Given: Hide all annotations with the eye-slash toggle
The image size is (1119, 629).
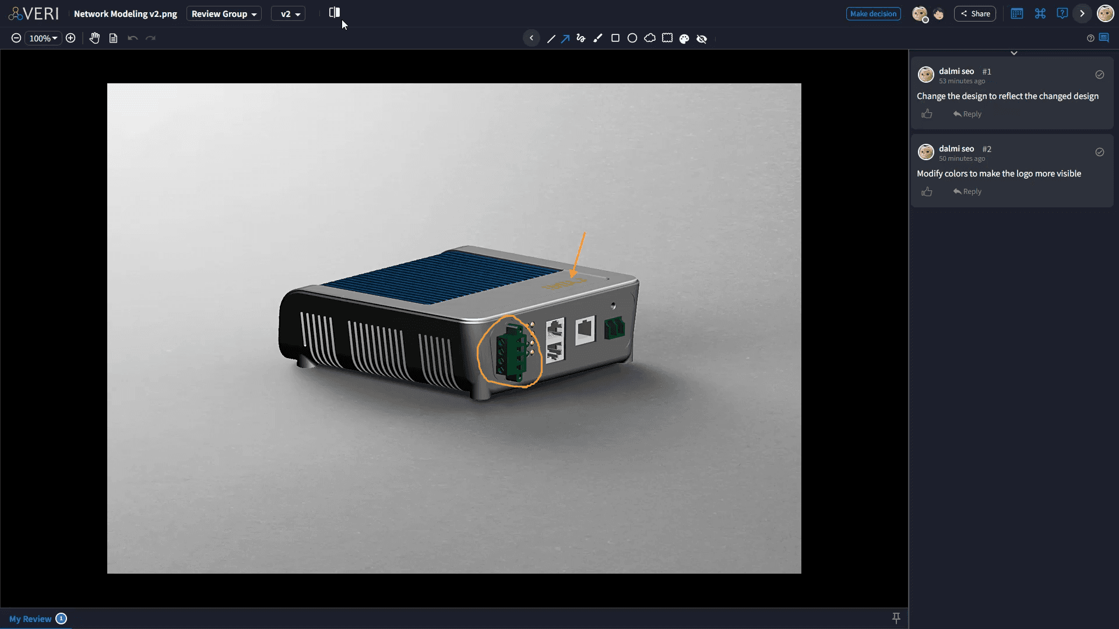Looking at the screenshot, I should click(702, 38).
